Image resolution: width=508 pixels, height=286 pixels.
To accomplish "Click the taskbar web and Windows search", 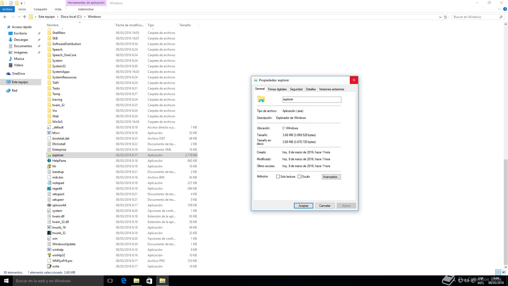I will point(58,281).
